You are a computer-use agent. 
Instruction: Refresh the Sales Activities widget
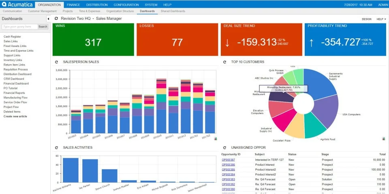pyautogui.click(x=56, y=148)
